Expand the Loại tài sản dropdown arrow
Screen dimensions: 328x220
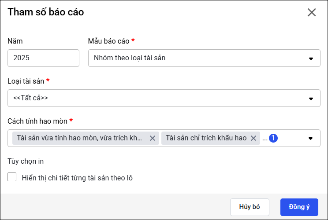click(x=311, y=98)
